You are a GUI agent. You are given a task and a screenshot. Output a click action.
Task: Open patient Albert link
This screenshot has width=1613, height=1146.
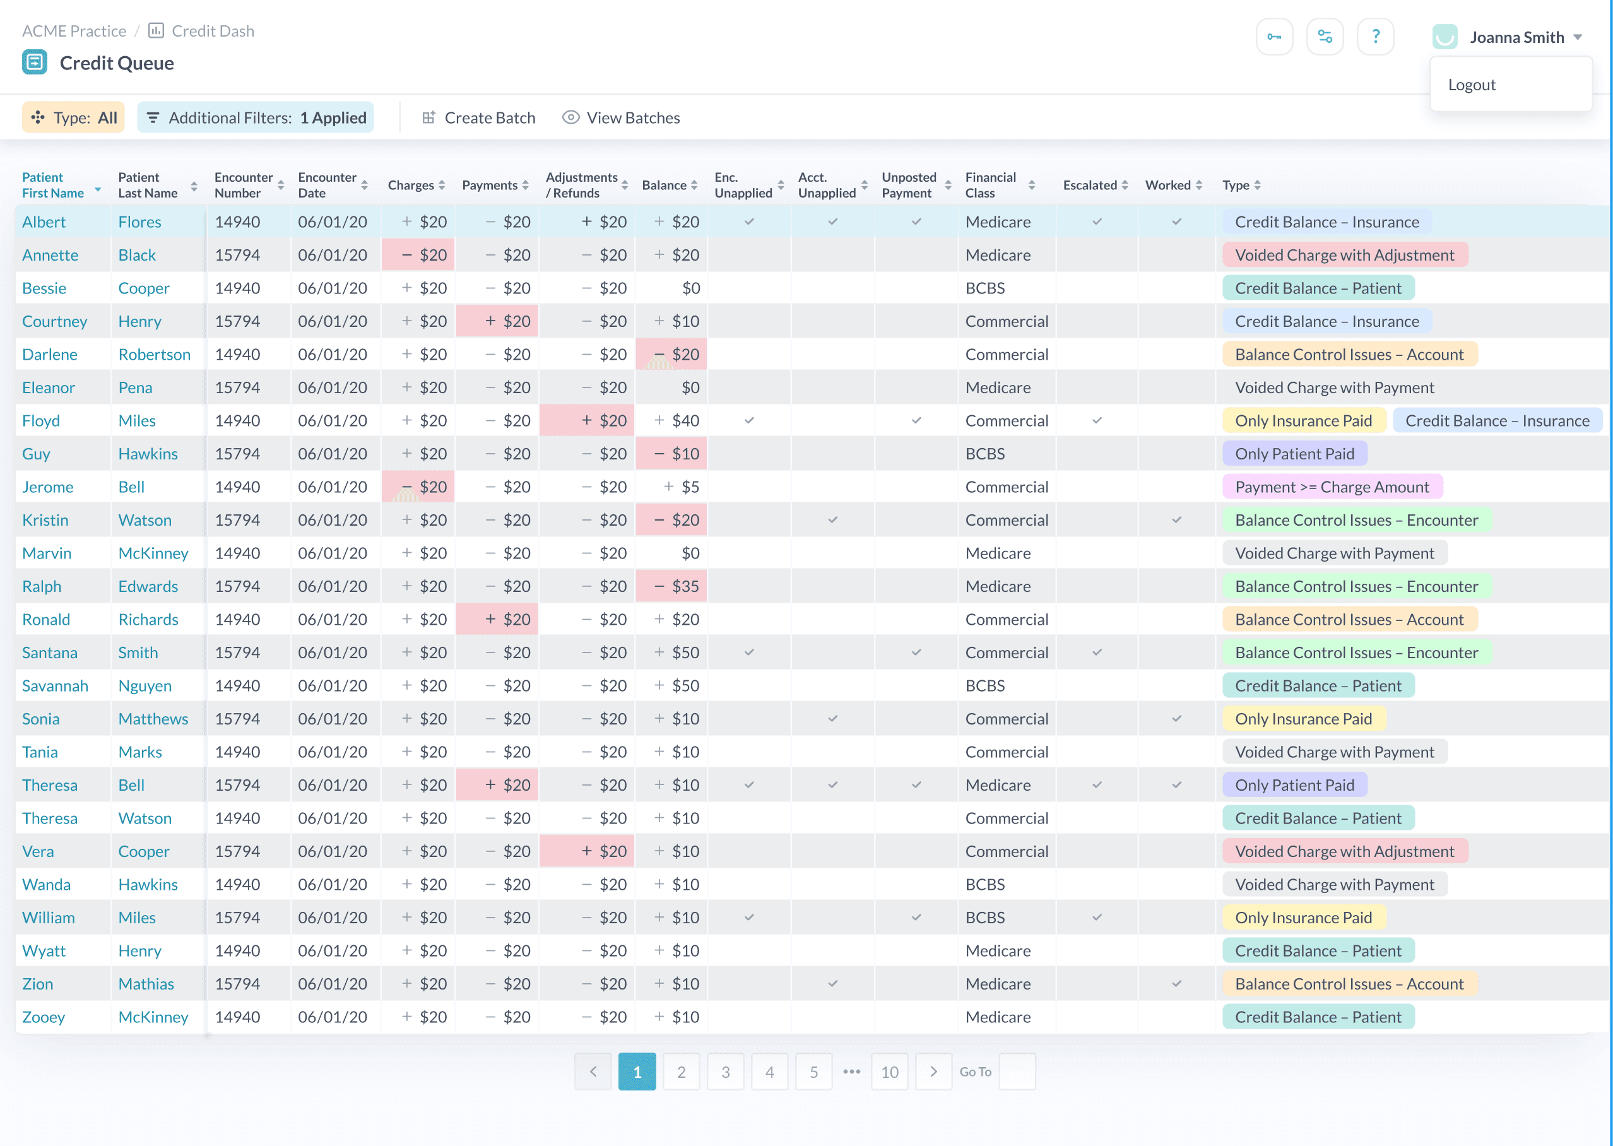click(44, 222)
